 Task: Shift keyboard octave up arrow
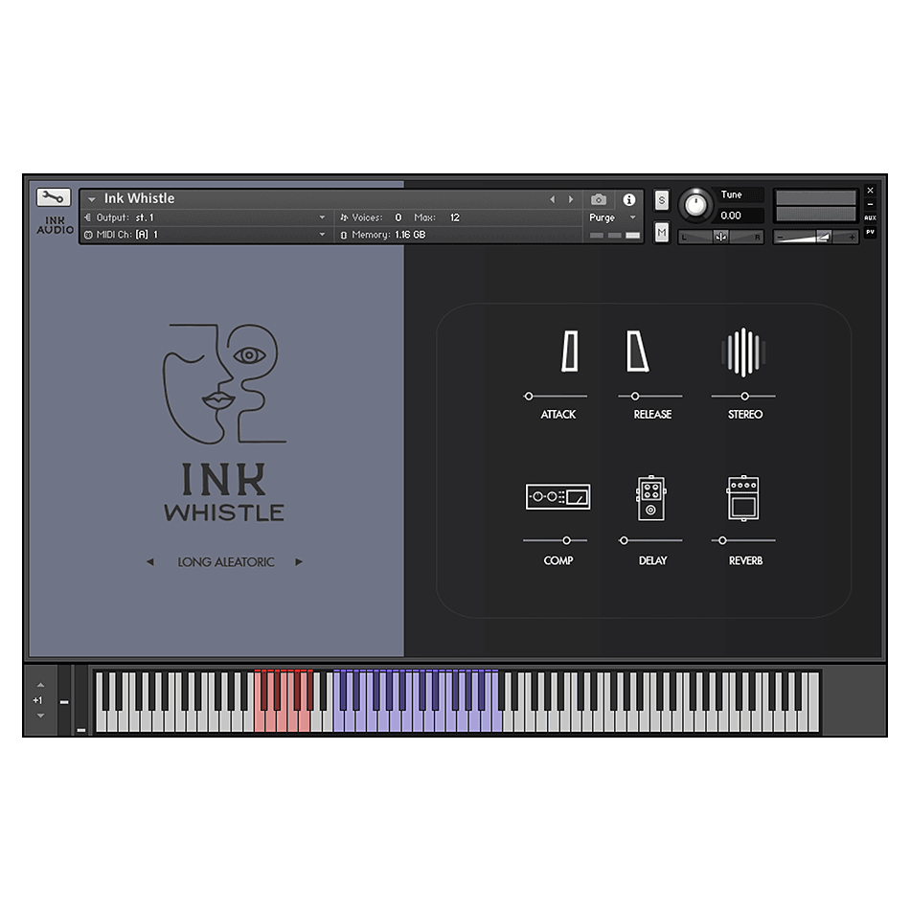40,686
